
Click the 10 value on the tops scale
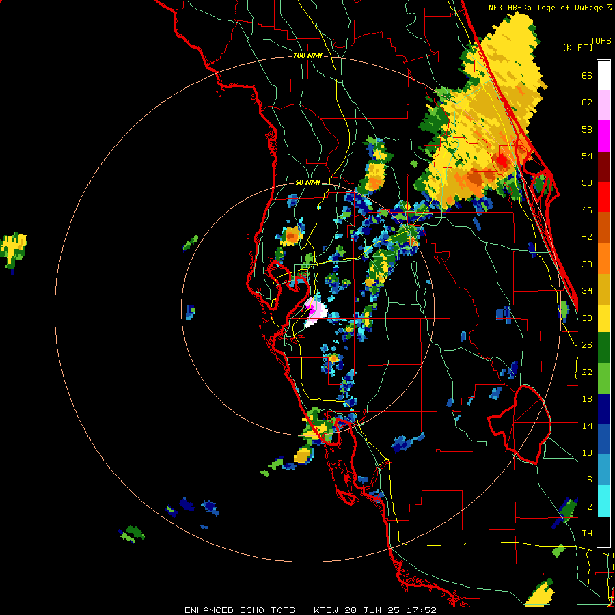click(587, 453)
